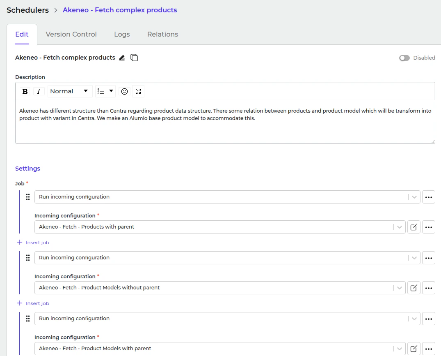Toggle bold formatting in description editor

tap(25, 91)
